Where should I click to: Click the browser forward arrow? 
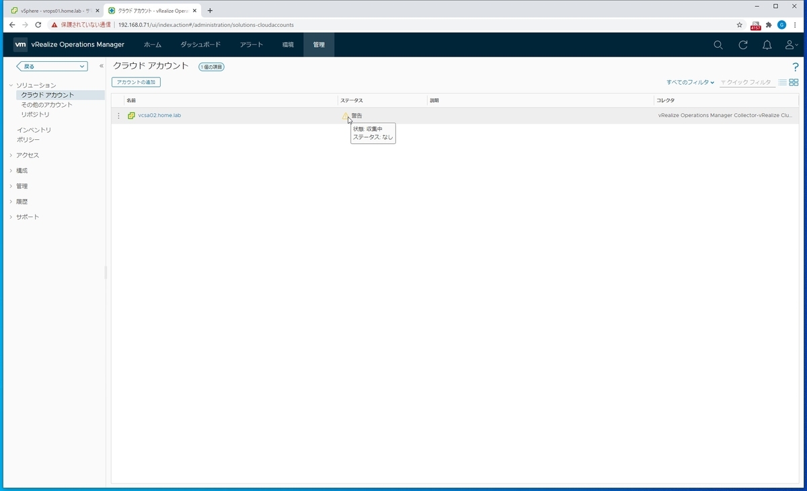pos(25,25)
